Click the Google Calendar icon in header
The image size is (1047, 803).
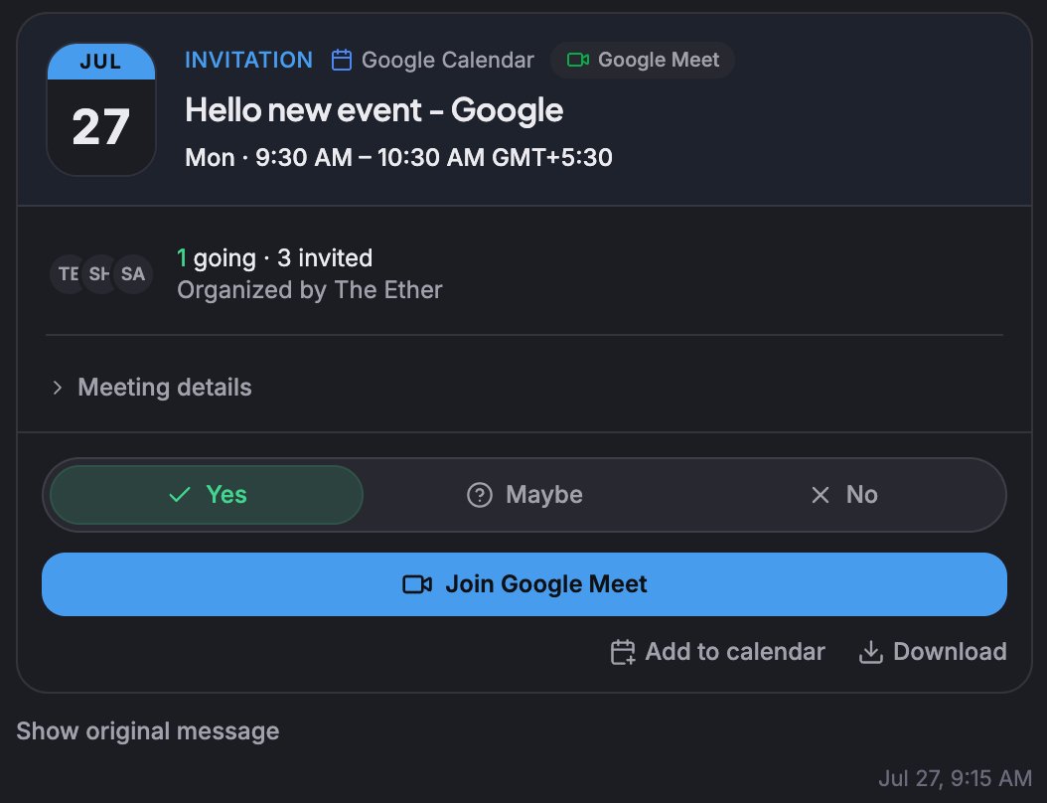pyautogui.click(x=341, y=60)
